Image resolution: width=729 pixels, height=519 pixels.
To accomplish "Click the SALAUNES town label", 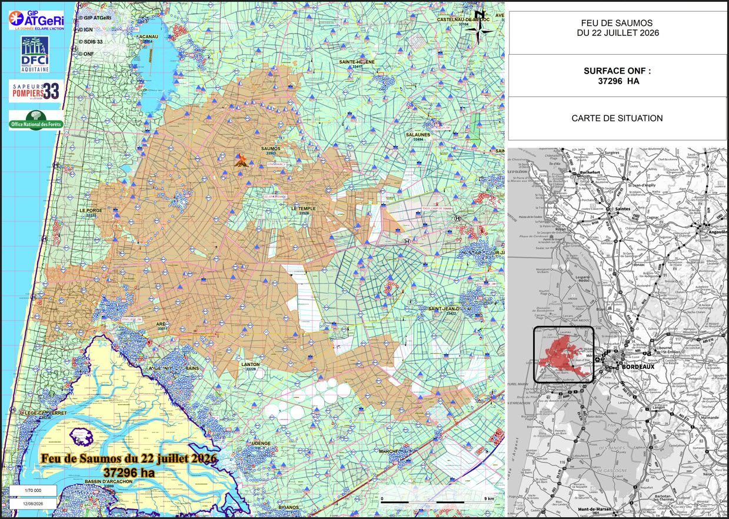I will (418, 135).
